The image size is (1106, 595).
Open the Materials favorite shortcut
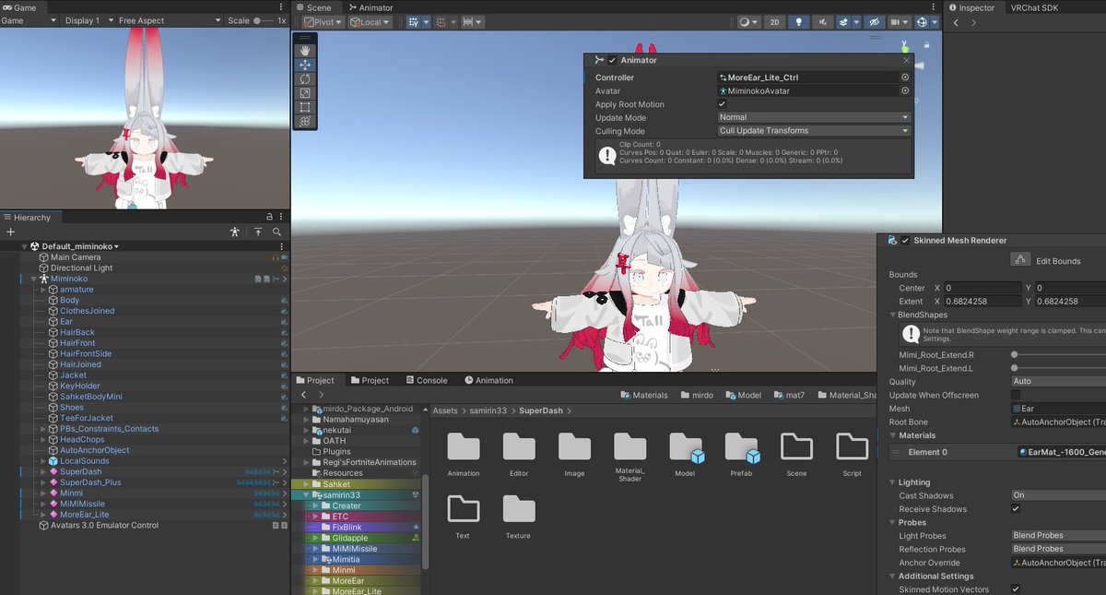(644, 395)
